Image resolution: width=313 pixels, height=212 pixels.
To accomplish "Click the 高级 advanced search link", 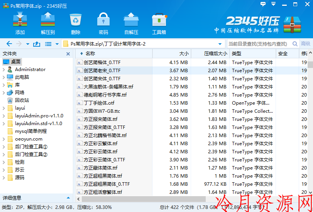I will pyautogui.click(x=306, y=44).
